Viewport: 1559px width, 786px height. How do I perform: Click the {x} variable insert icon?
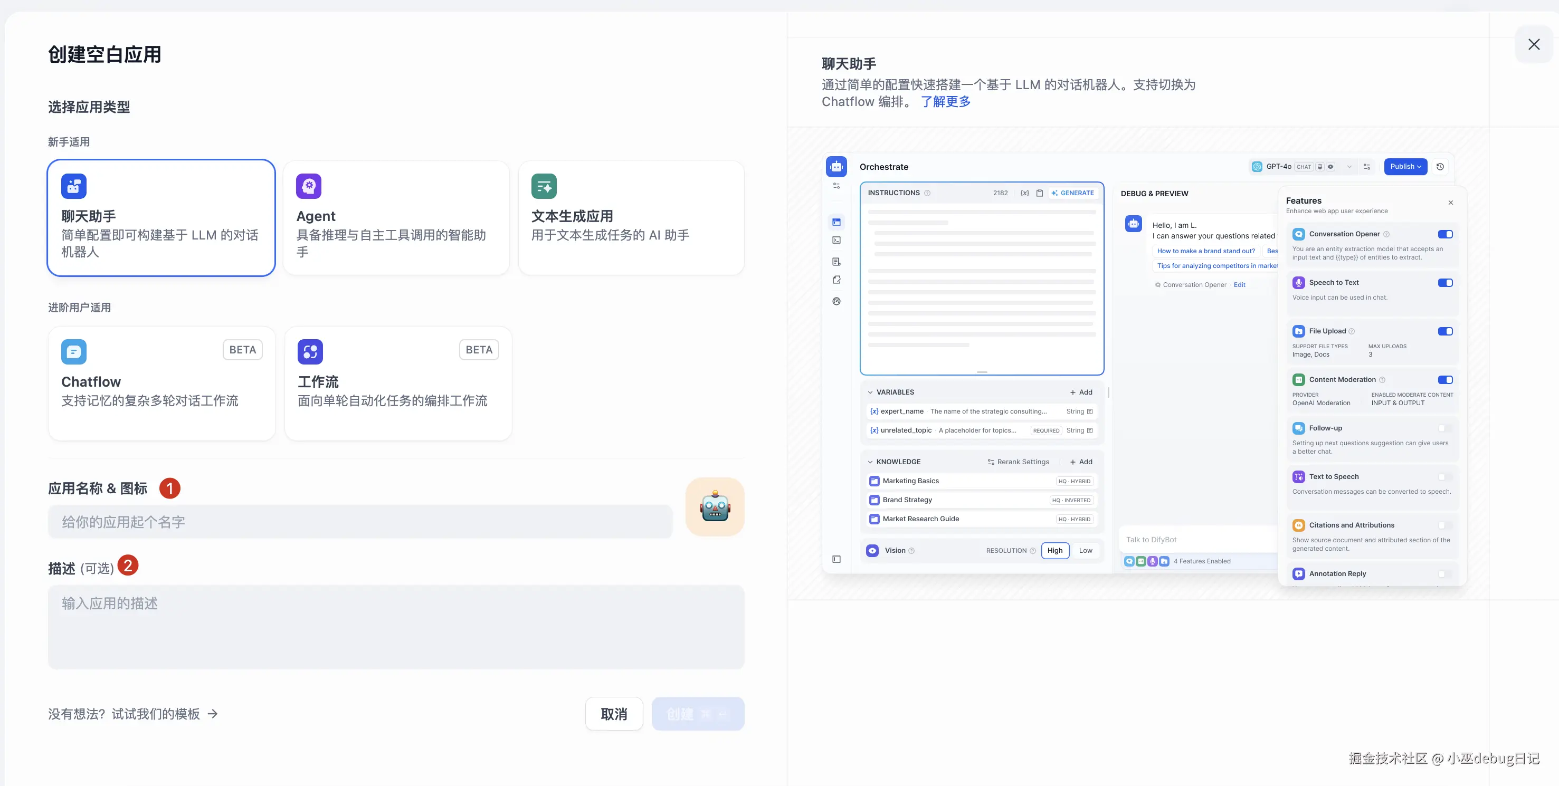(x=1025, y=193)
